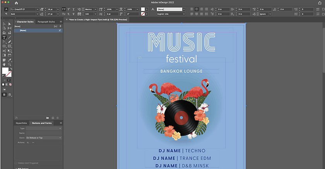Open the Greycliff CF font family dropdown
Viewport: 325px width, 169px height.
click(x=37, y=9)
